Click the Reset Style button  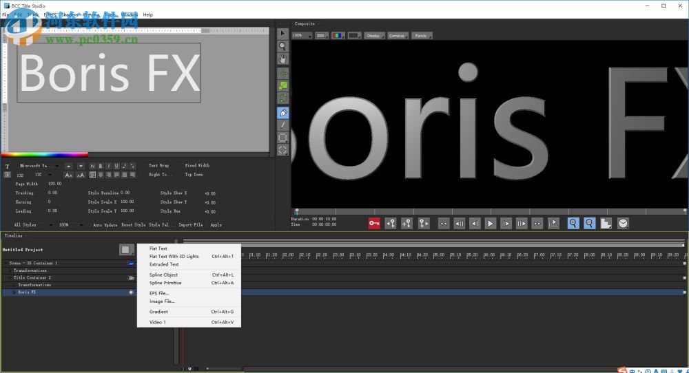pos(134,225)
